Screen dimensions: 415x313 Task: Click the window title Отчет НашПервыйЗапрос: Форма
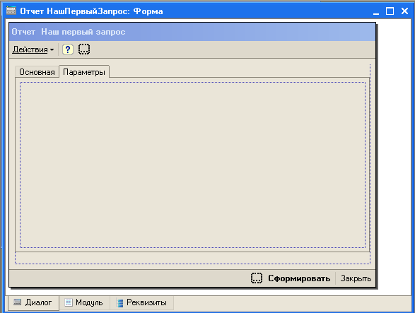[92, 11]
